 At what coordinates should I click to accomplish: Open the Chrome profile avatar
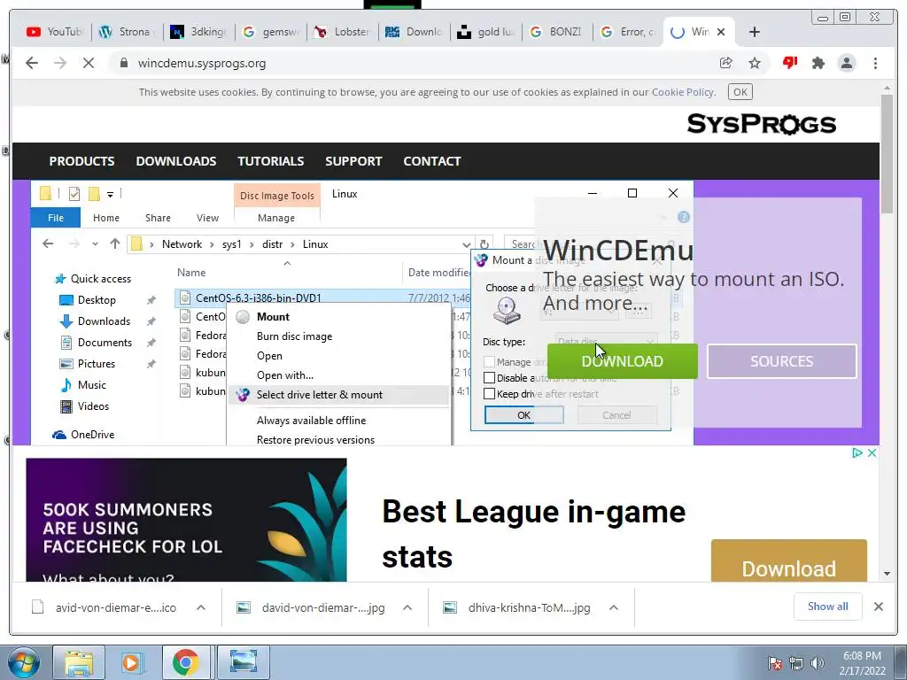click(846, 63)
